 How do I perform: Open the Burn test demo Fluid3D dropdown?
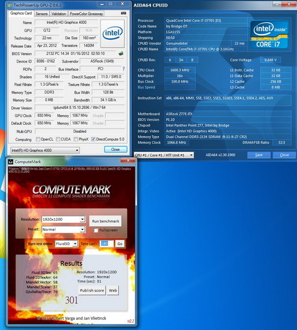(x=67, y=244)
